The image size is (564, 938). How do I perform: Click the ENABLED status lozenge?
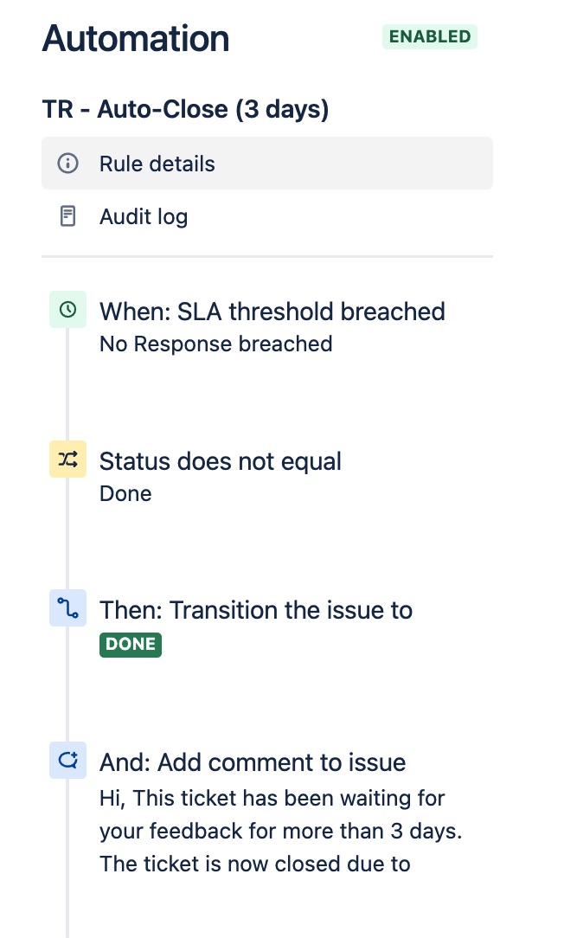[x=429, y=36]
